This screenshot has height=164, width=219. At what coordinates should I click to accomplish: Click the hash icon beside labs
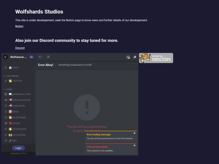[6, 141]
